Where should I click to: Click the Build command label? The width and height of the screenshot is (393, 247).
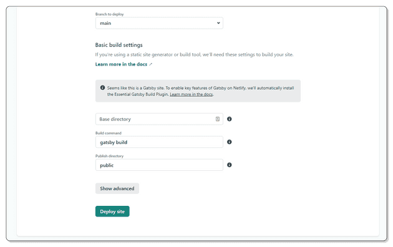coord(109,133)
